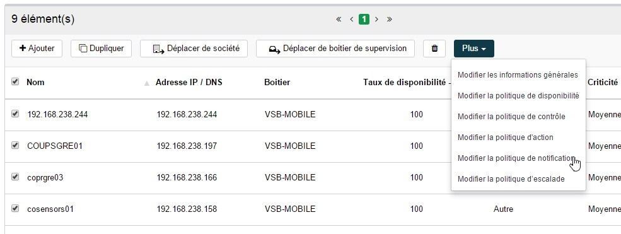Click Déplacer de société button
Image resolution: width=621 pixels, height=234 pixels.
coord(194,49)
